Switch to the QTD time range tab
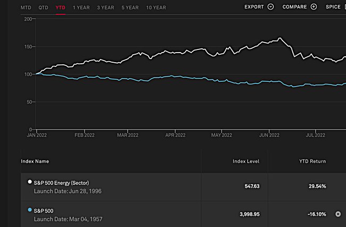Viewport: 346px width, 227px height. pyautogui.click(x=43, y=7)
